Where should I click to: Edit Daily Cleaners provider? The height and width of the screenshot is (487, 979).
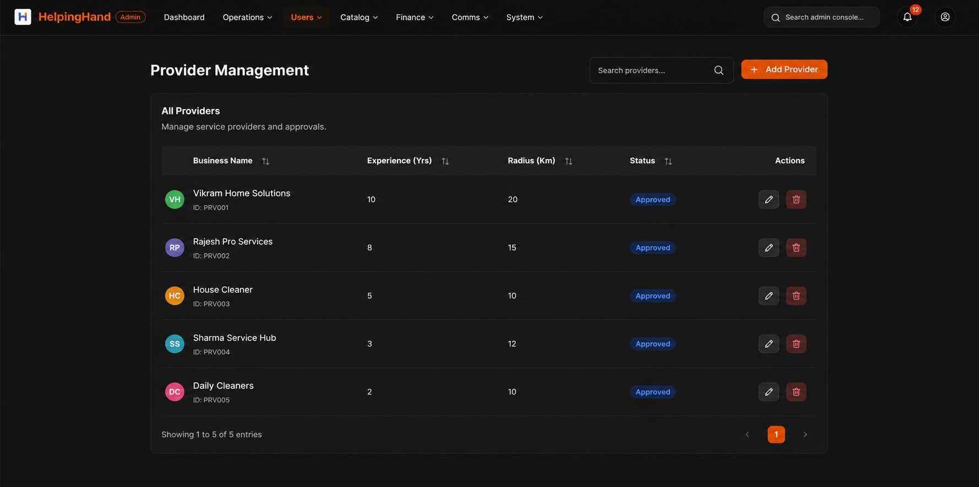tap(769, 392)
